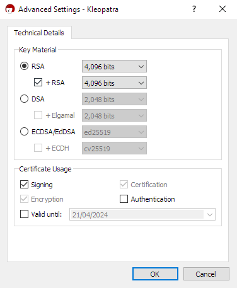Viewport: 237px width, 288px height.
Task: Toggle the Signing checkbox
Action: (24, 185)
